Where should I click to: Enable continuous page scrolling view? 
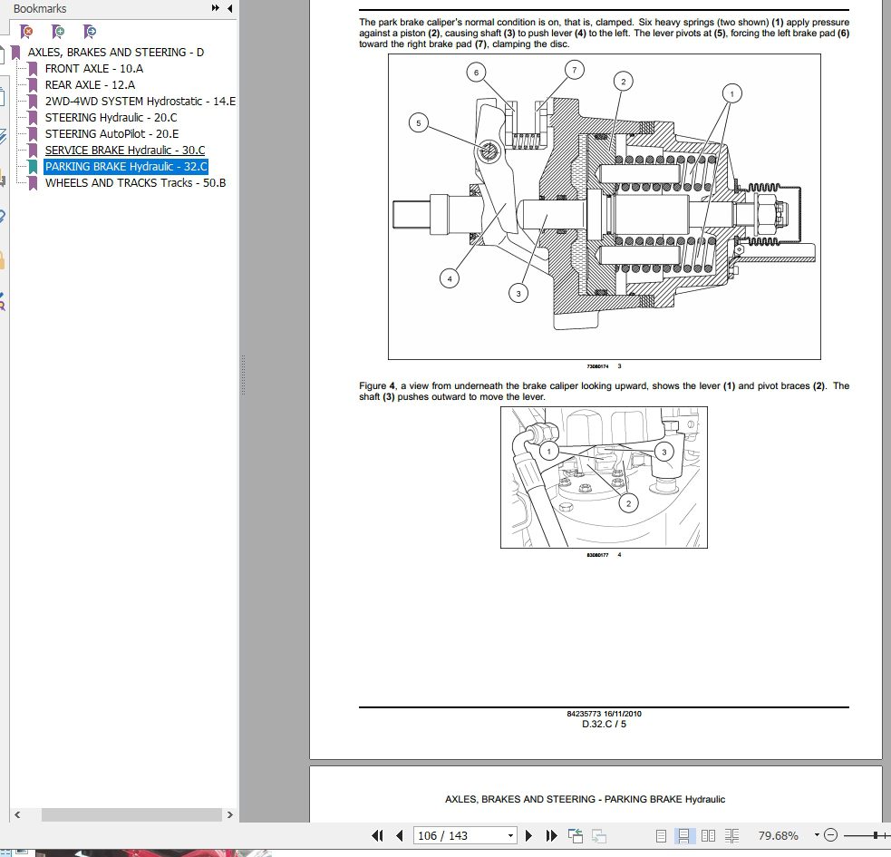683,835
